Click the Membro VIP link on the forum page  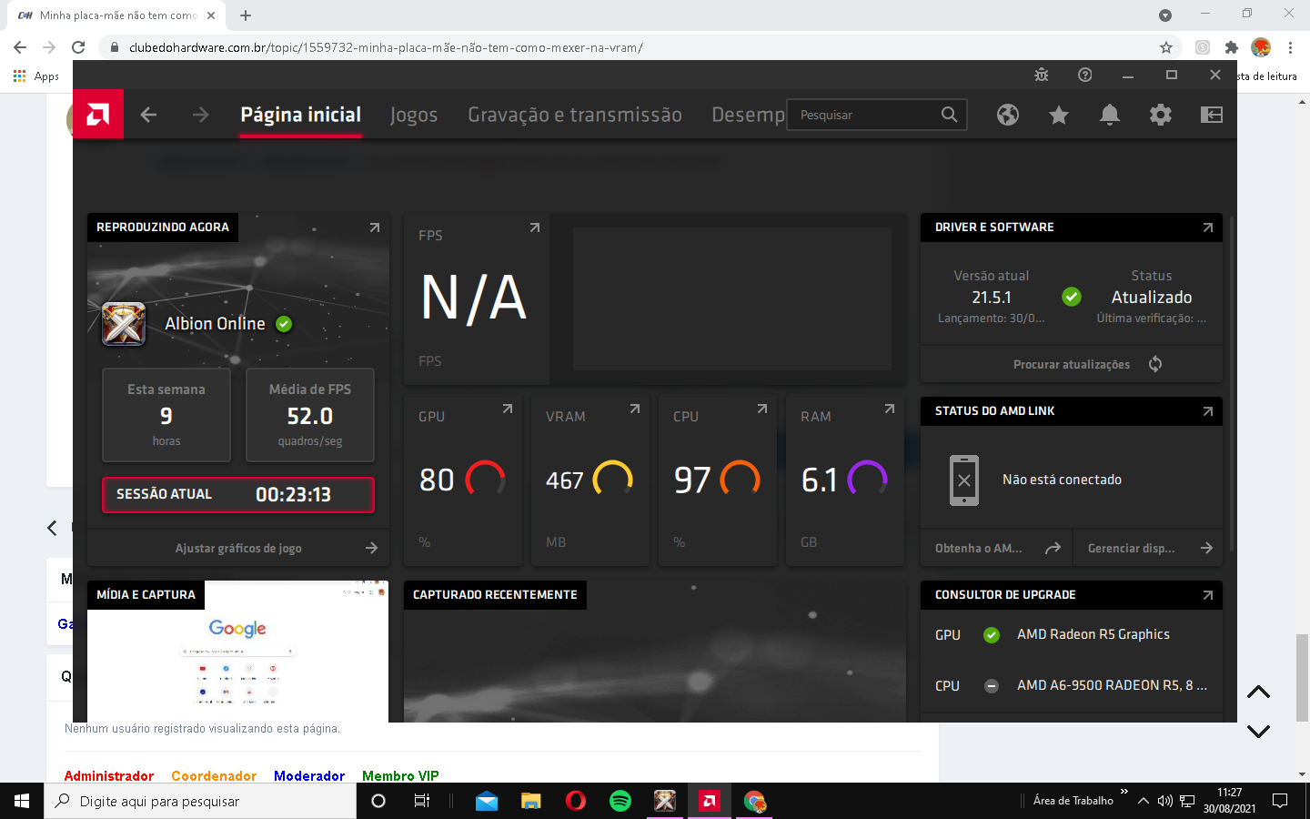click(x=400, y=775)
